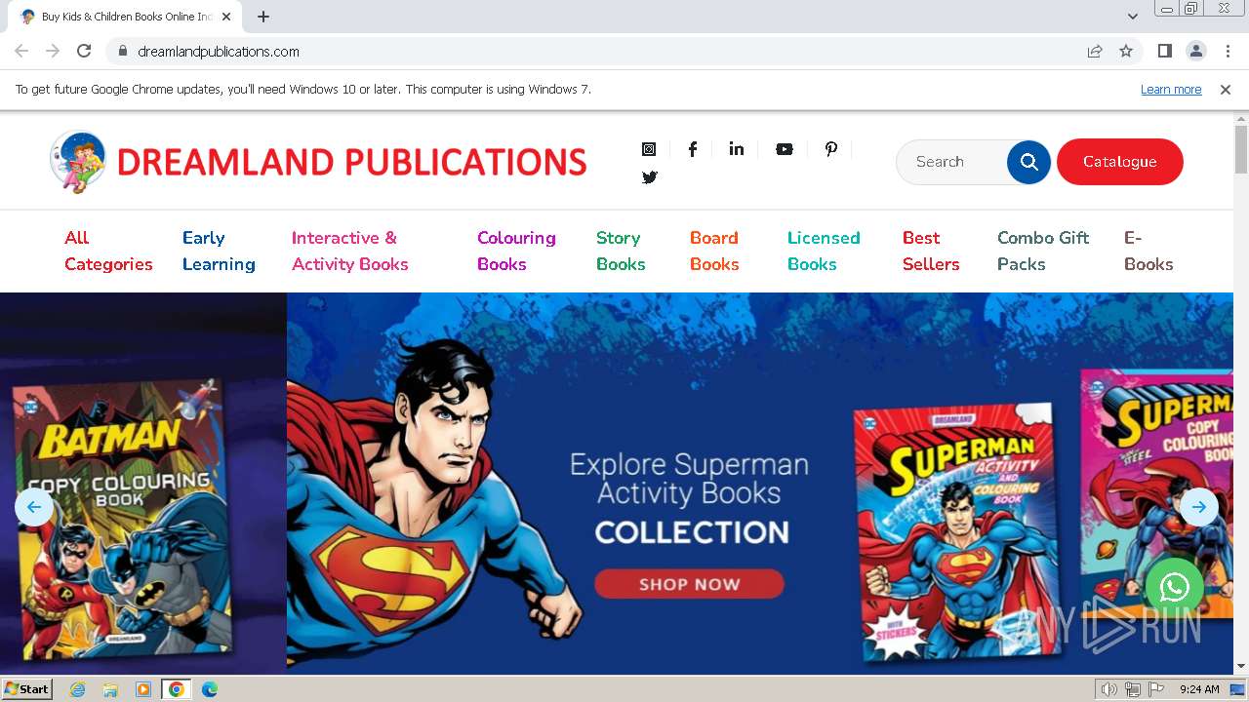This screenshot has height=702, width=1249.
Task: Click Shop Now on Superman banner
Action: click(689, 584)
